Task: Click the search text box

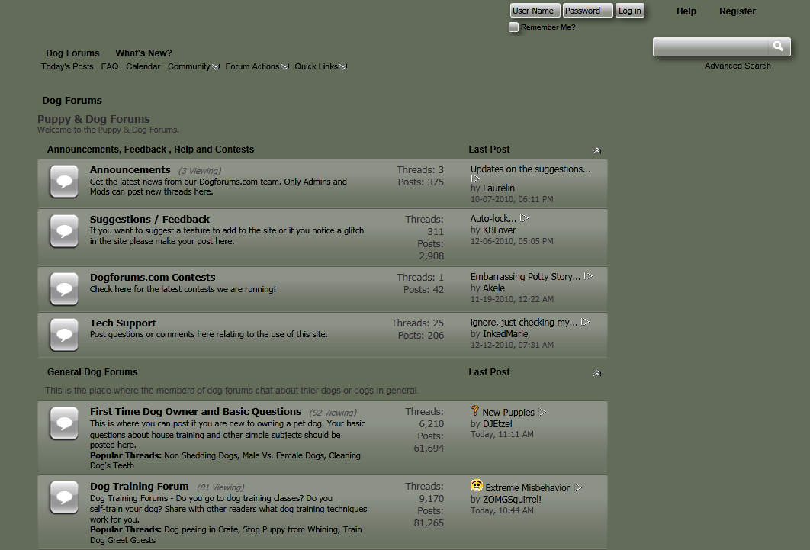Action: tap(711, 47)
